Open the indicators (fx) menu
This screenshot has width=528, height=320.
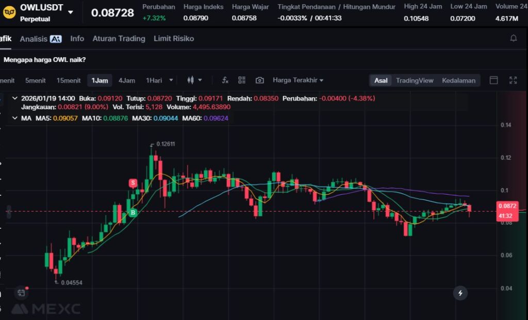225,80
